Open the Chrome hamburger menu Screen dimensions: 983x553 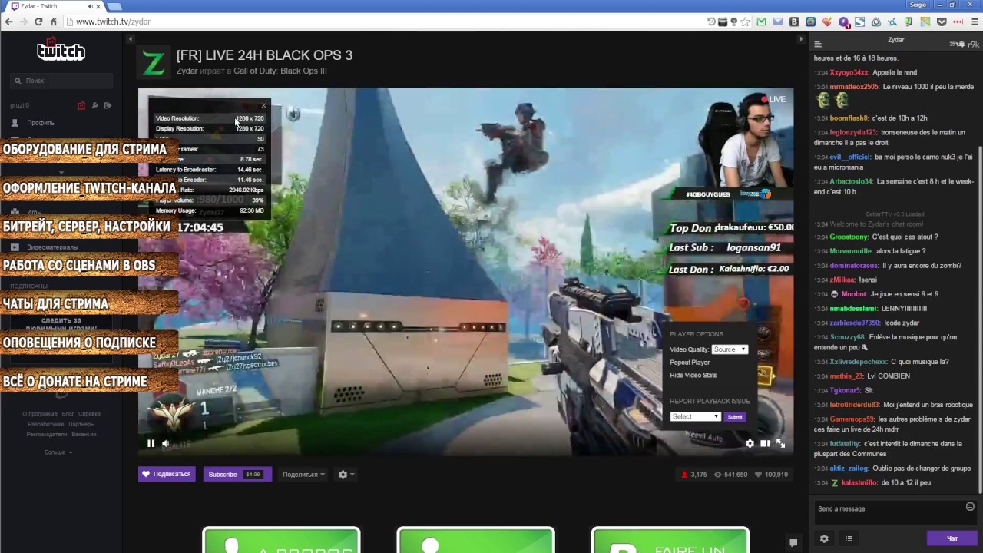coord(975,22)
